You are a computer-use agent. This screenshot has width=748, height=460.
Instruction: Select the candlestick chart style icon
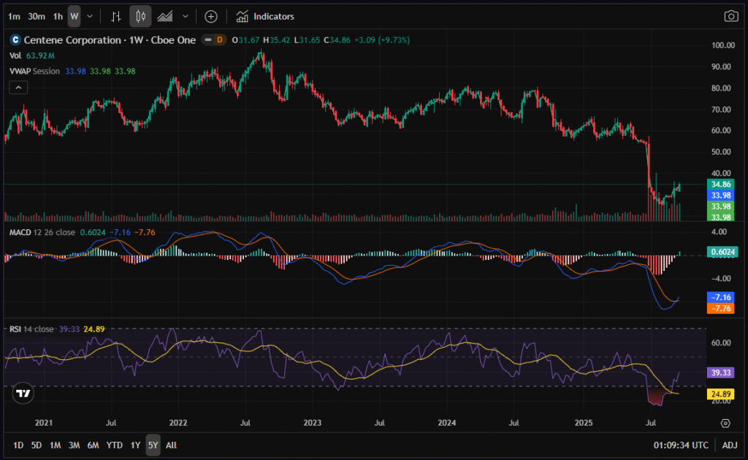(140, 16)
